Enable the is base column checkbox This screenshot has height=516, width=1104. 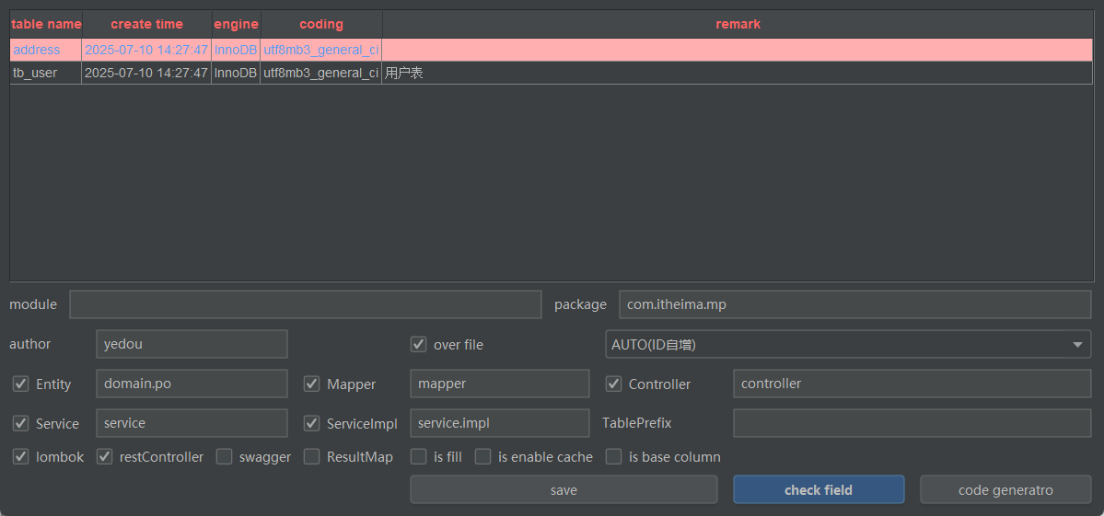[614, 457]
